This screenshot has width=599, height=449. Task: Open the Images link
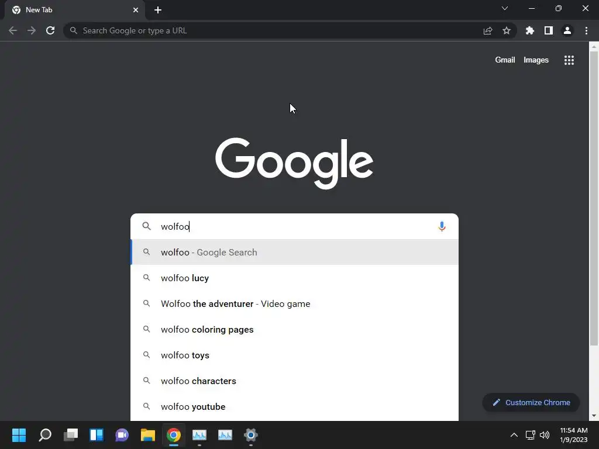pyautogui.click(x=536, y=60)
